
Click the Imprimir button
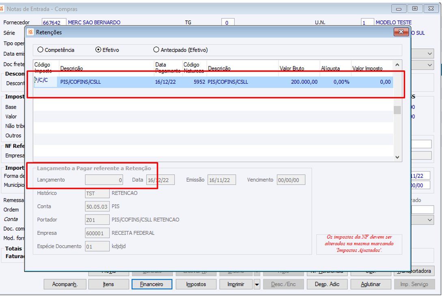click(236, 284)
